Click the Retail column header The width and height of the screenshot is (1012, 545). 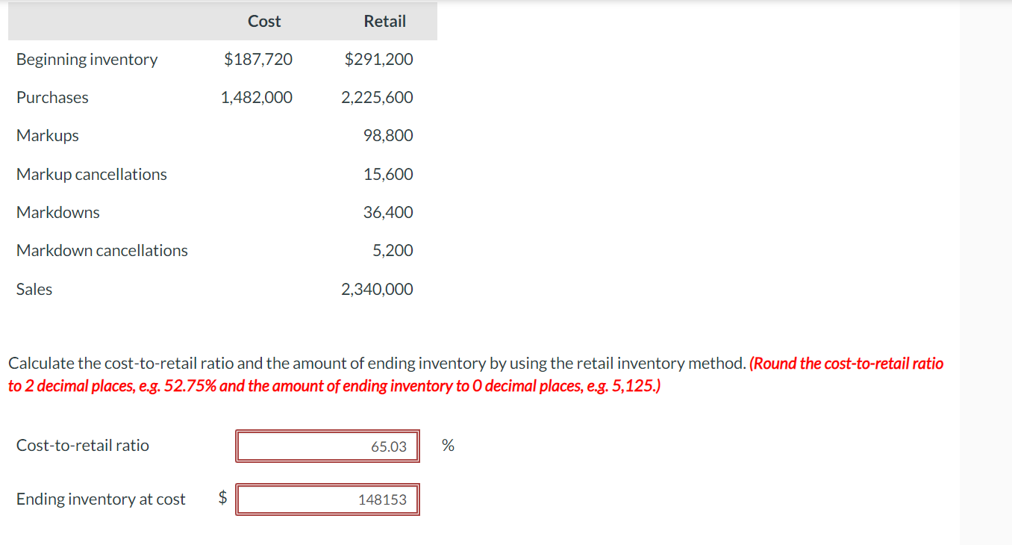click(384, 21)
